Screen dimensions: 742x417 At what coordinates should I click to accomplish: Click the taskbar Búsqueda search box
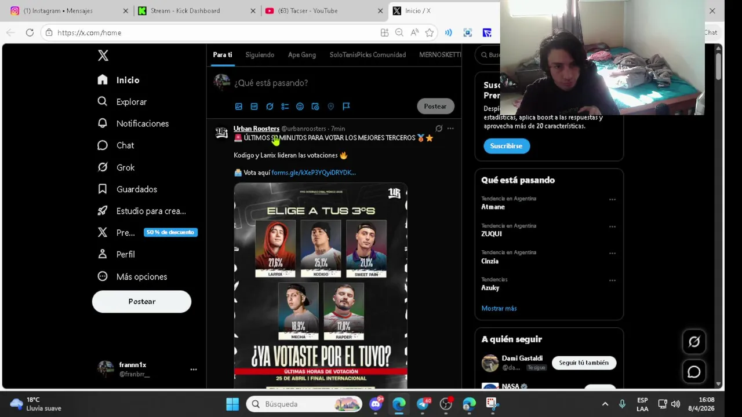coord(304,404)
